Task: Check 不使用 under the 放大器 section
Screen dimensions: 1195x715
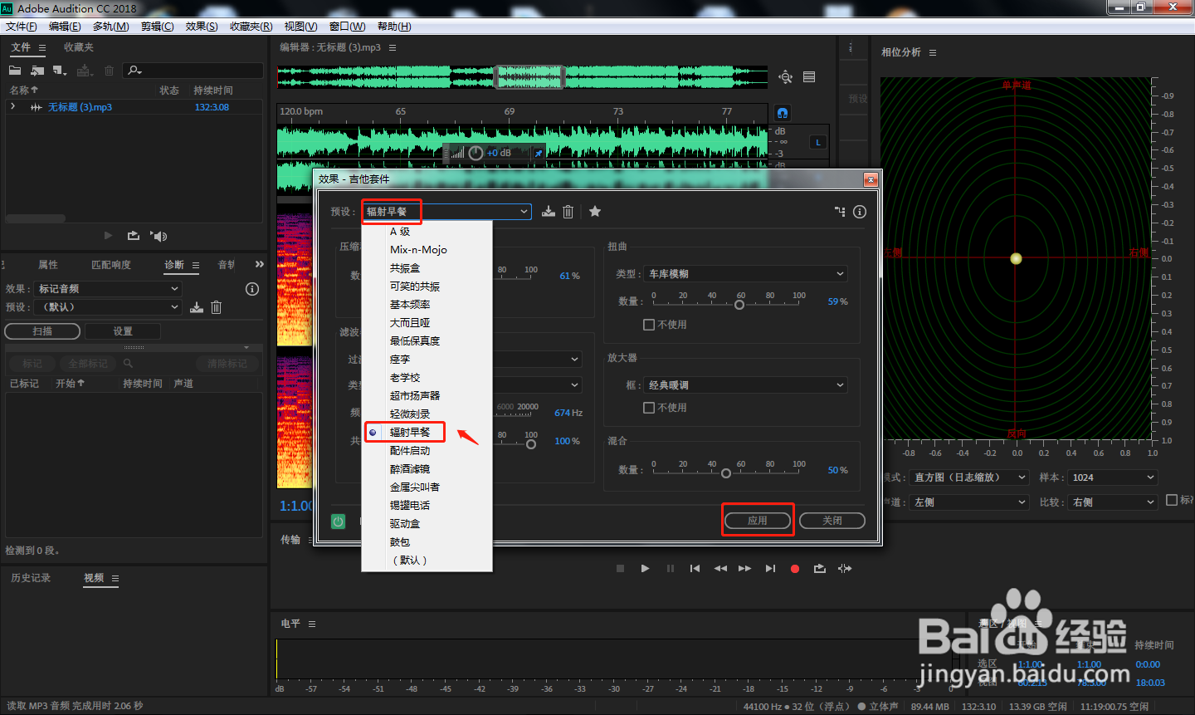Action: 649,408
